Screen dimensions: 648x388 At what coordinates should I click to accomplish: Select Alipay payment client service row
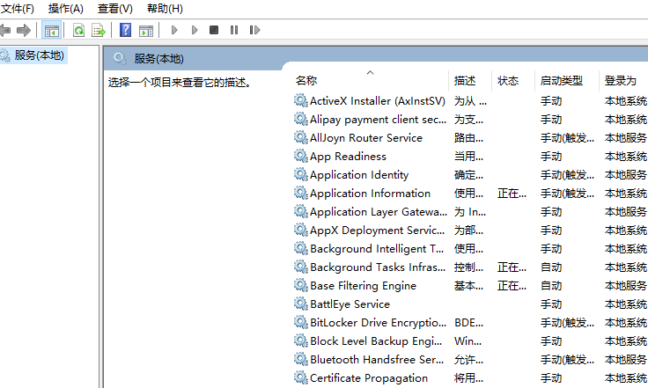click(x=378, y=120)
